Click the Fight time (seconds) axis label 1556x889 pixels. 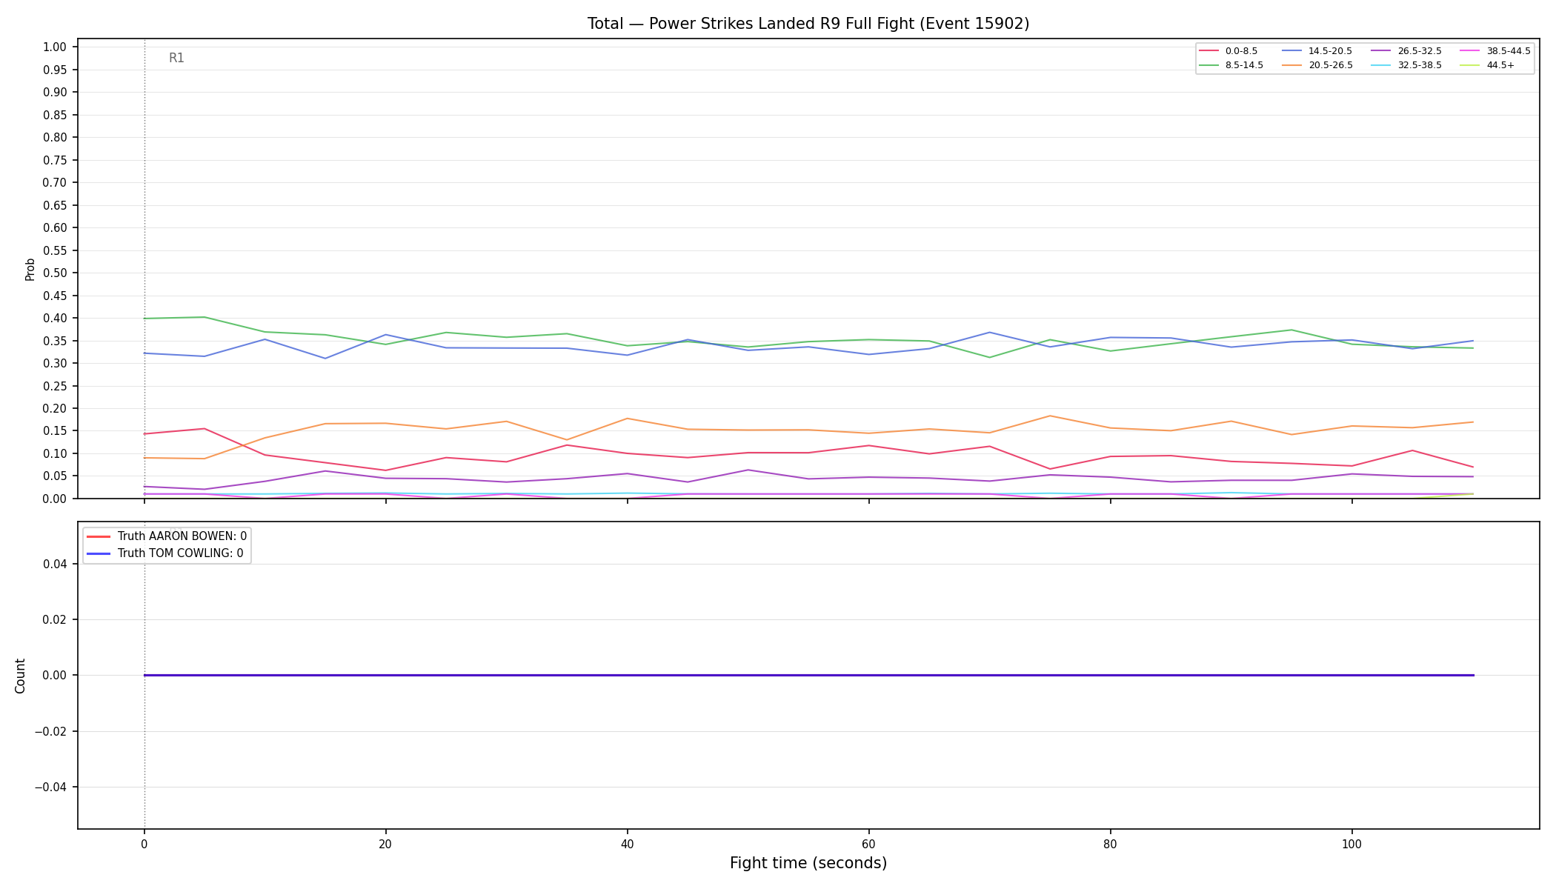tap(808, 863)
